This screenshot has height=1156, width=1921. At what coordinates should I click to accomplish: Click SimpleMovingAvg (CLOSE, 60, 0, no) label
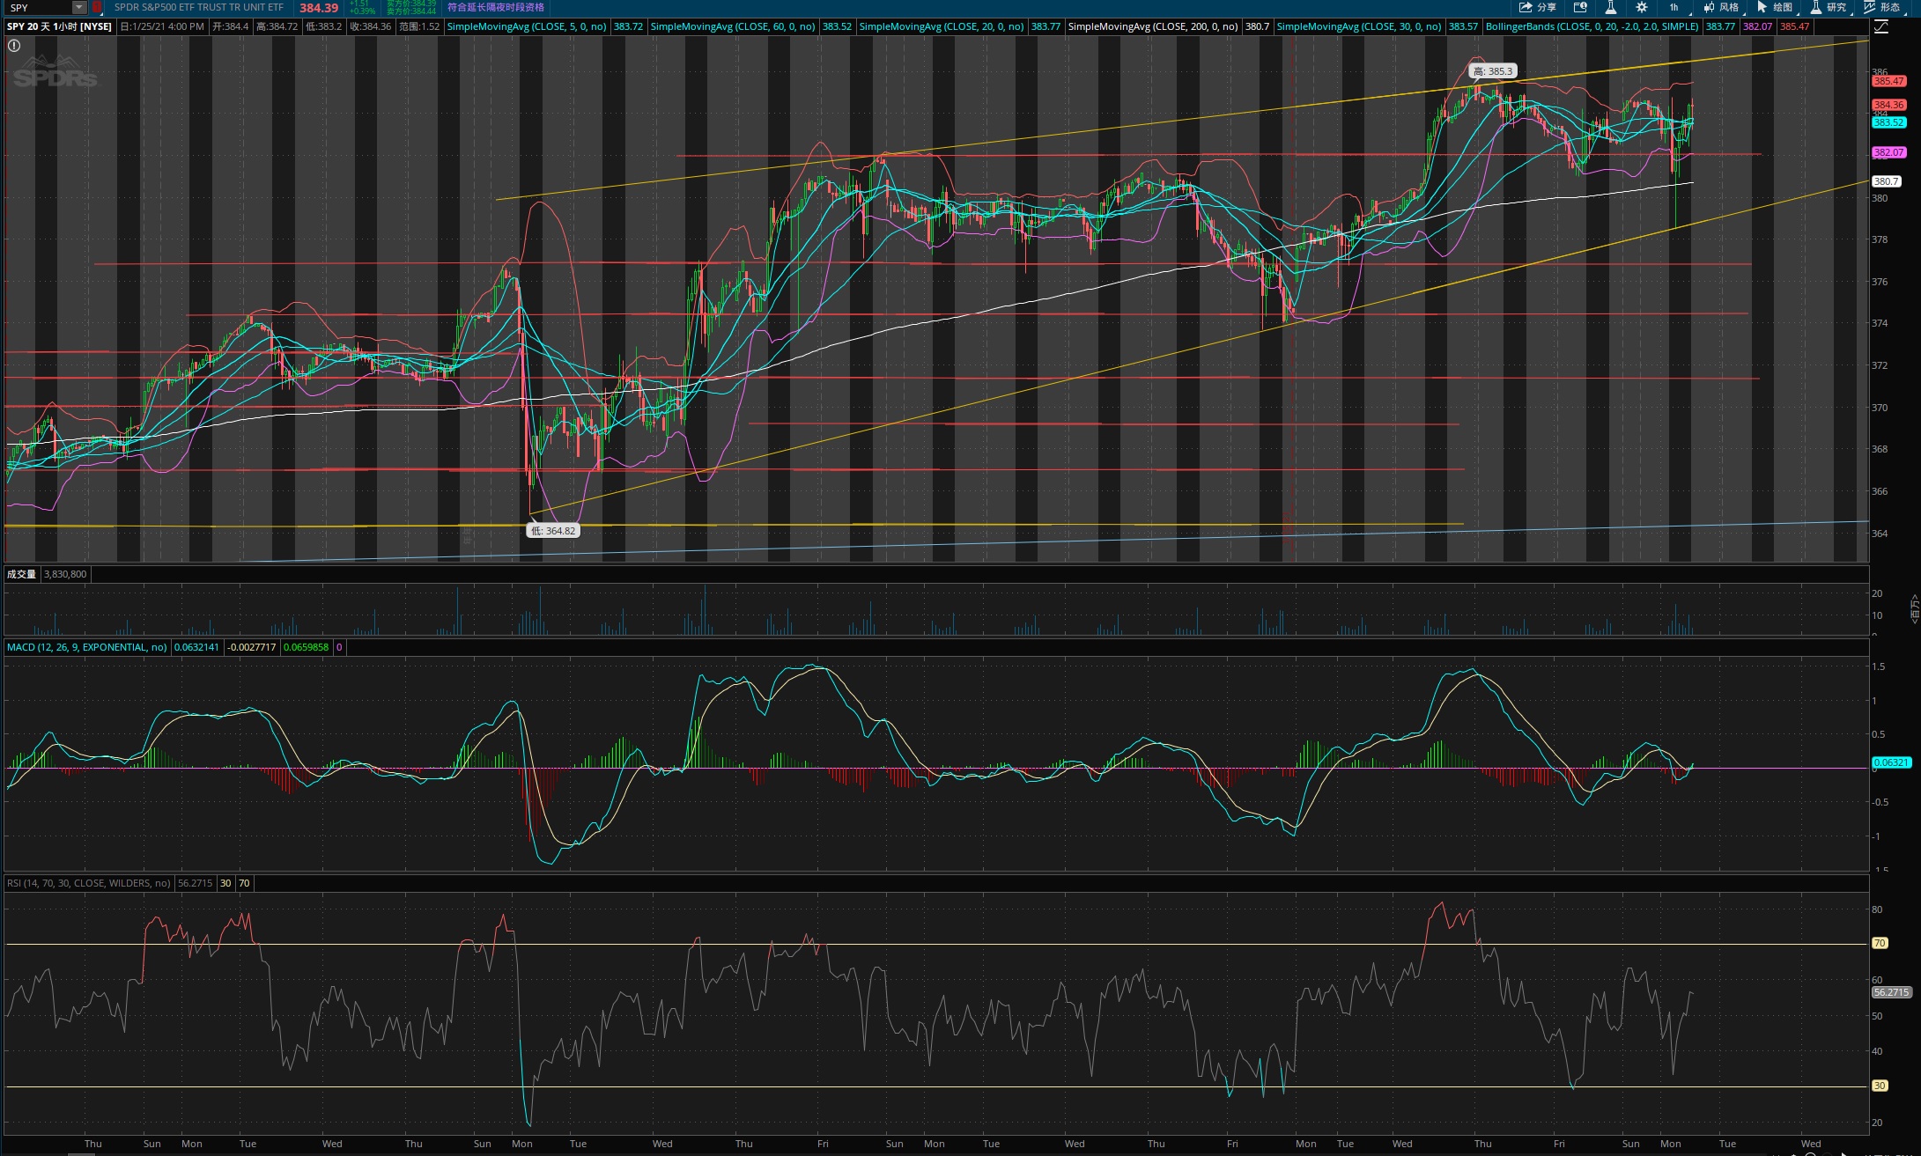[x=733, y=26]
